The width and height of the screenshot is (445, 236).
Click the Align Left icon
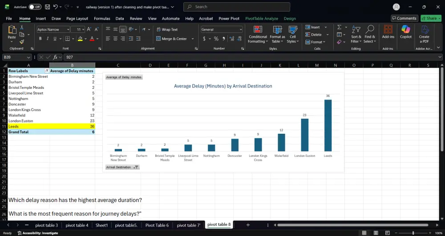[x=108, y=39]
